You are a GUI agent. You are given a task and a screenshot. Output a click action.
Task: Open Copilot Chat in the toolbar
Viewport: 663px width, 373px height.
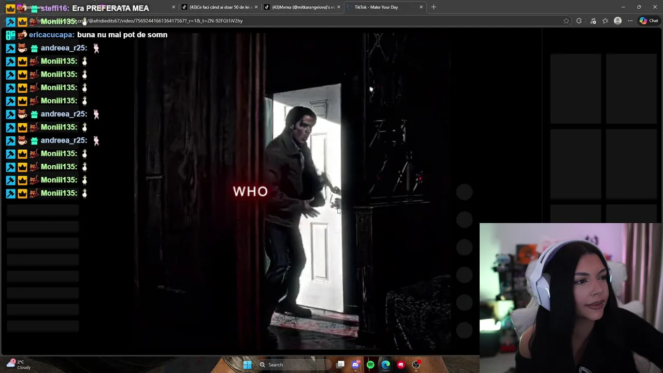coord(648,21)
